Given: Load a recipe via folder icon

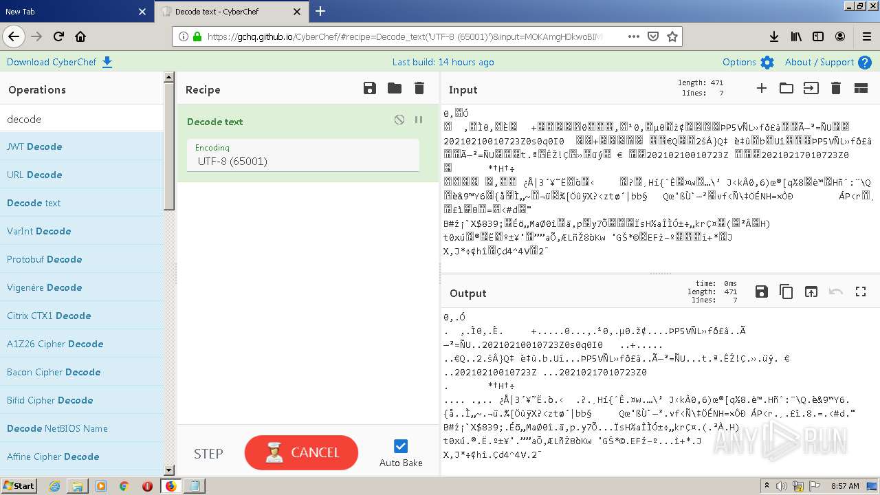Looking at the screenshot, I should point(395,88).
